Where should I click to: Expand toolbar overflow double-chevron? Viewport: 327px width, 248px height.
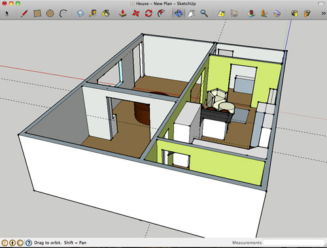[324, 14]
